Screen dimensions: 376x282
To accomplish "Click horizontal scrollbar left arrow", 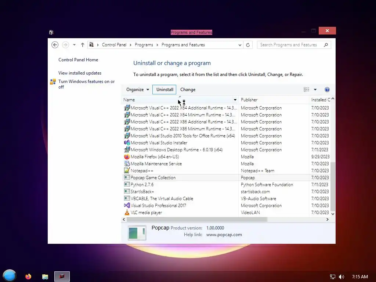I will pyautogui.click(x=124, y=220).
